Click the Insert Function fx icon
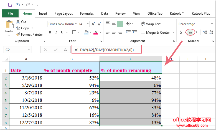216x130 pixels. click(65, 50)
